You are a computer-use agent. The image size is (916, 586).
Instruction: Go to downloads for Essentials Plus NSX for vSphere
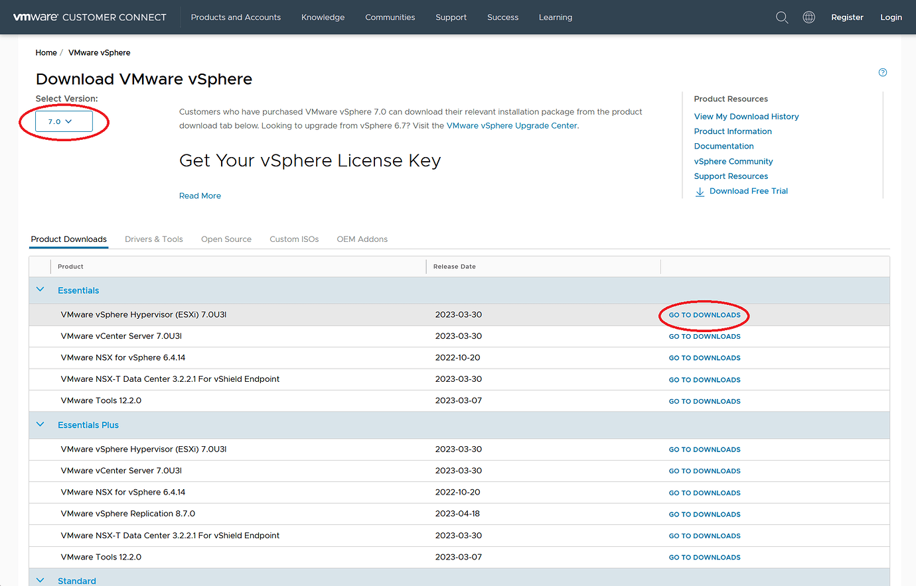tap(704, 493)
